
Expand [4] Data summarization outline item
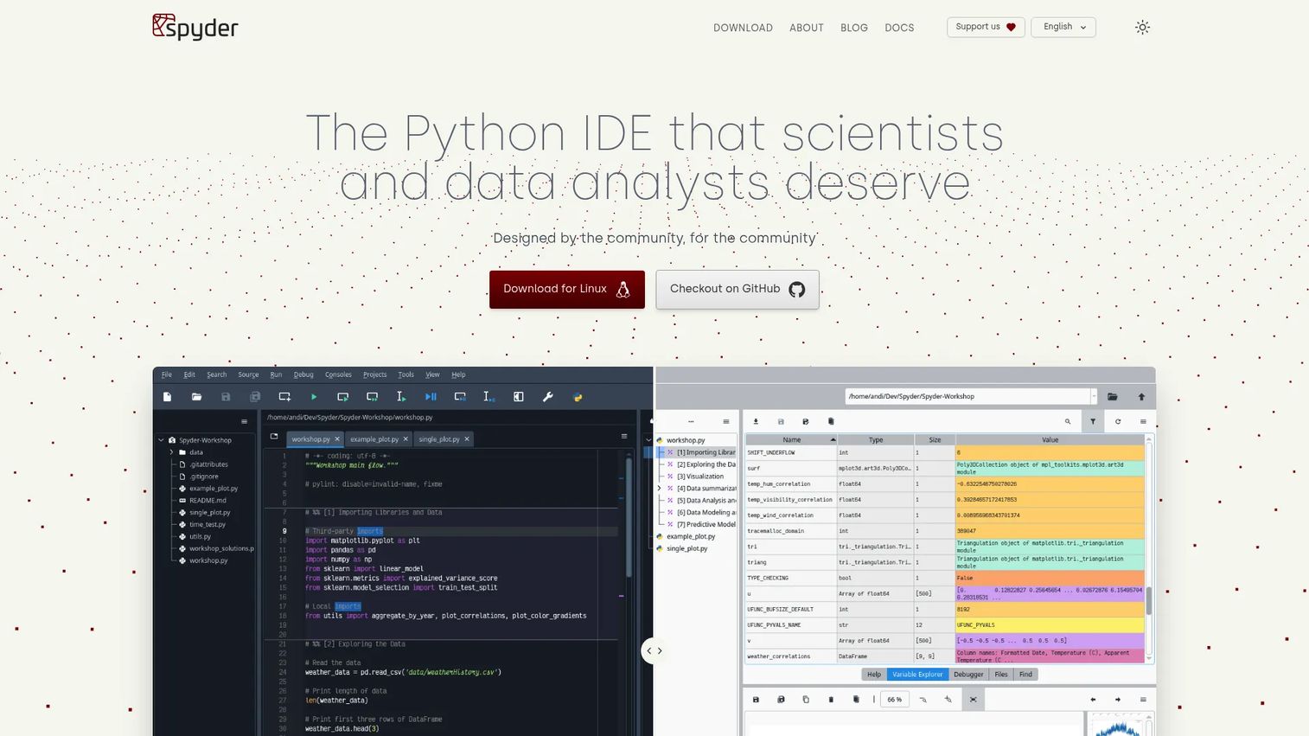[x=660, y=489]
